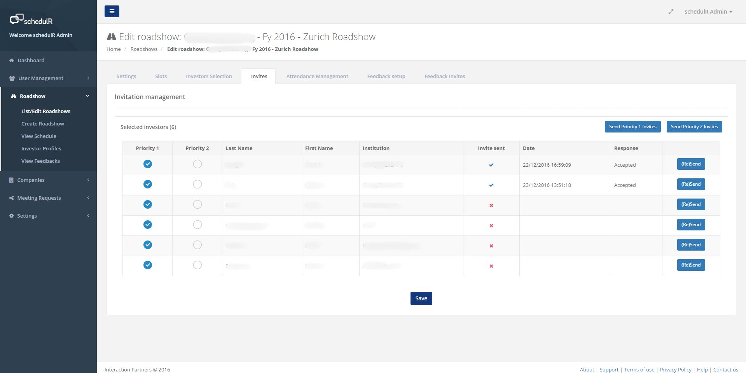Screen dimensions: 746x373
Task: Open the Feedback setup tab
Action: point(386,76)
